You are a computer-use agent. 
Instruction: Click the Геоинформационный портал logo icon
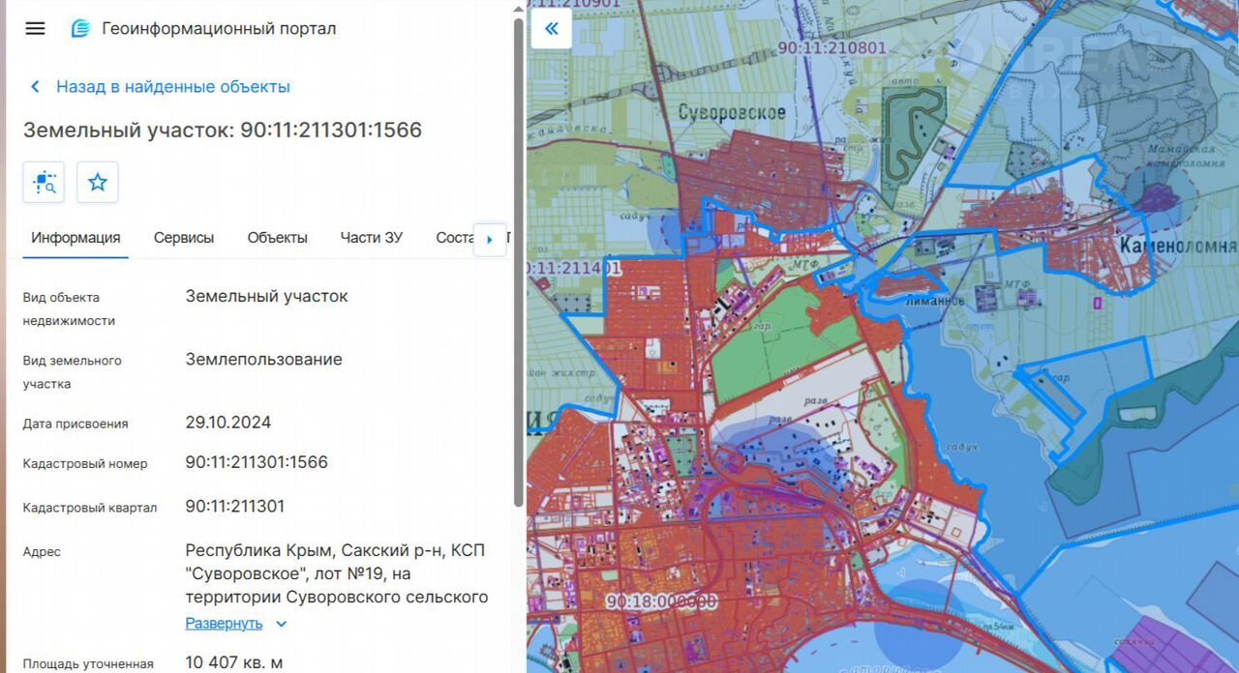(80, 29)
